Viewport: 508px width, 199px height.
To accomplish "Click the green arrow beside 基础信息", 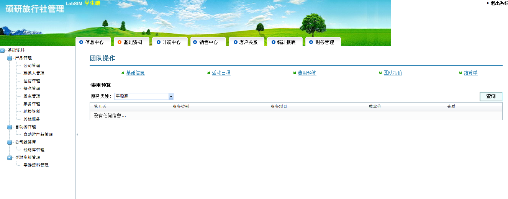I will click(x=123, y=73).
